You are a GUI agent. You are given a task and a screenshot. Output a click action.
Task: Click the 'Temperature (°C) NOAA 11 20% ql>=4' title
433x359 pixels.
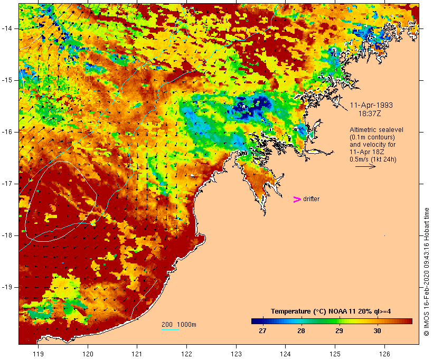(x=331, y=311)
